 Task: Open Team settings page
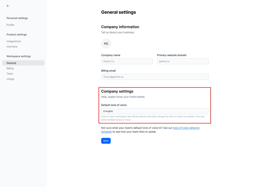click(x=10, y=74)
